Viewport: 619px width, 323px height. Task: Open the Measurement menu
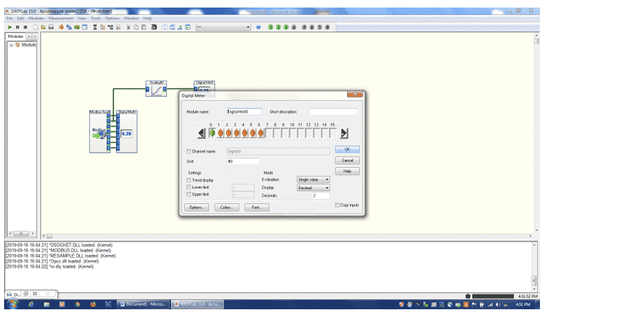[x=61, y=18]
